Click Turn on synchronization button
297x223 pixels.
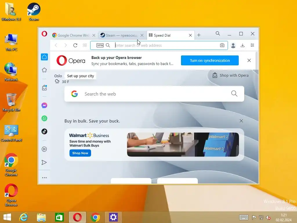210,60
